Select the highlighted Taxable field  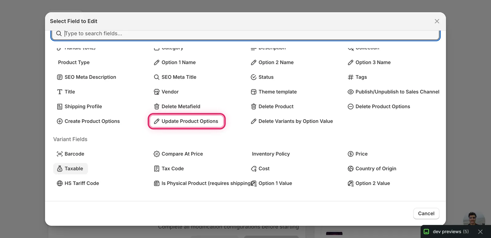coord(71,169)
